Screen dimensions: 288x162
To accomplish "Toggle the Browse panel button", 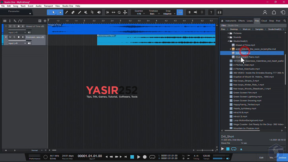I will point(282,158).
